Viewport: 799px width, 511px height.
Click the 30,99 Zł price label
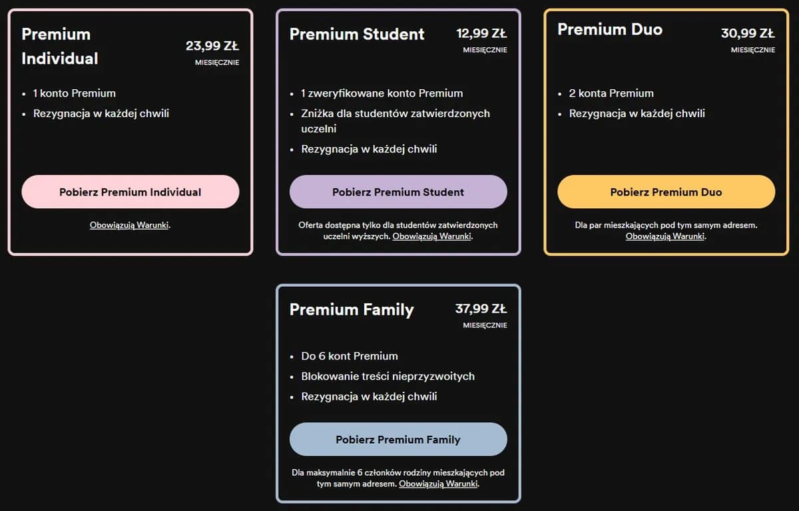pyautogui.click(x=748, y=33)
